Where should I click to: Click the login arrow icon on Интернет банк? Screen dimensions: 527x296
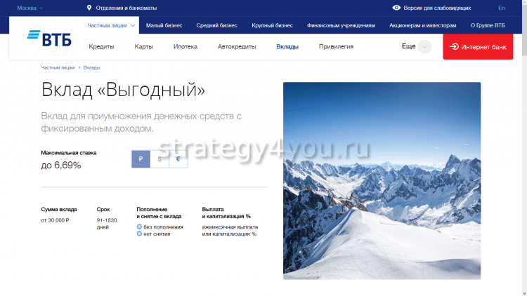point(455,47)
